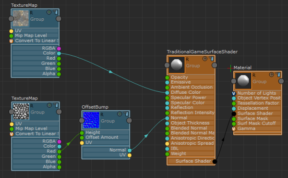Image resolution: width=288 pixels, height=178 pixels.
Task: Click the pin icon on Material node
Action: point(278,75)
